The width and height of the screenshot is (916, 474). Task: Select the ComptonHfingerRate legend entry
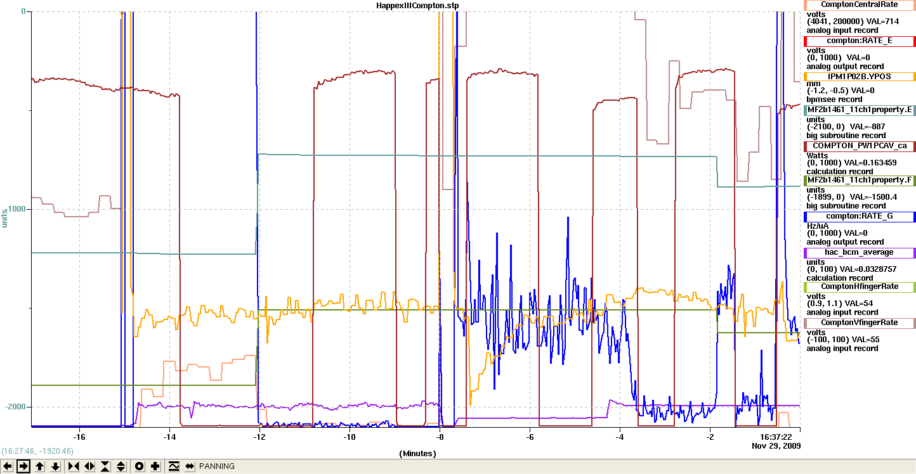(x=860, y=287)
